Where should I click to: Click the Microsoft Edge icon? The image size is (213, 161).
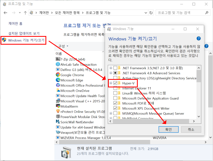tap(58, 80)
